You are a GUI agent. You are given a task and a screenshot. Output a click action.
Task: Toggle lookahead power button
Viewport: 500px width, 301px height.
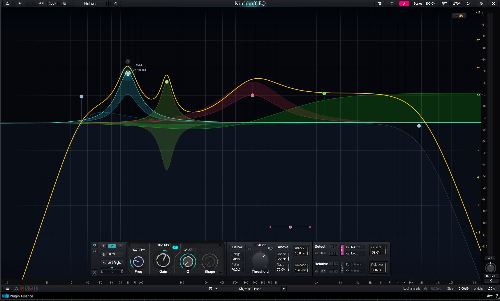(425, 288)
